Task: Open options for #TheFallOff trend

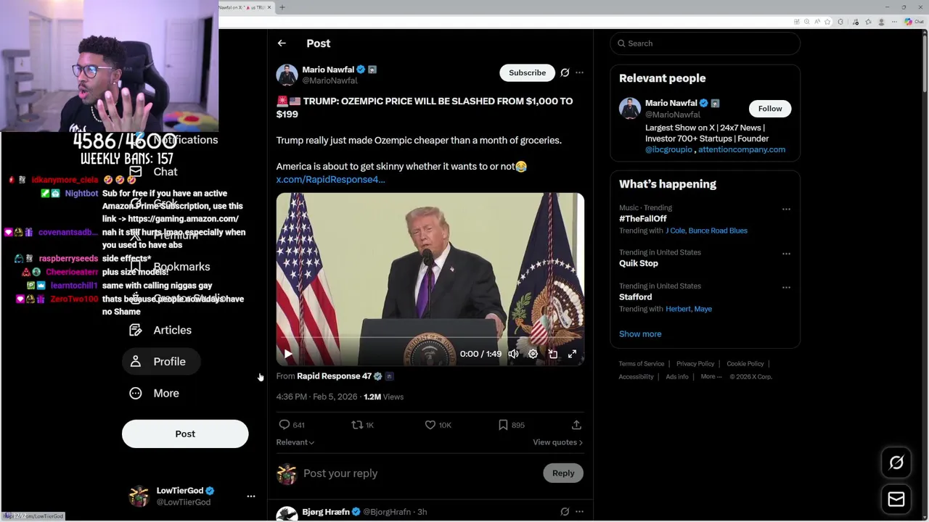Action: tap(786, 210)
